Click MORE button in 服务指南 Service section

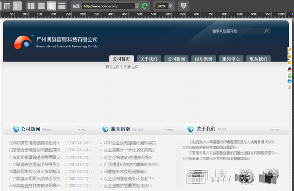point(169,130)
